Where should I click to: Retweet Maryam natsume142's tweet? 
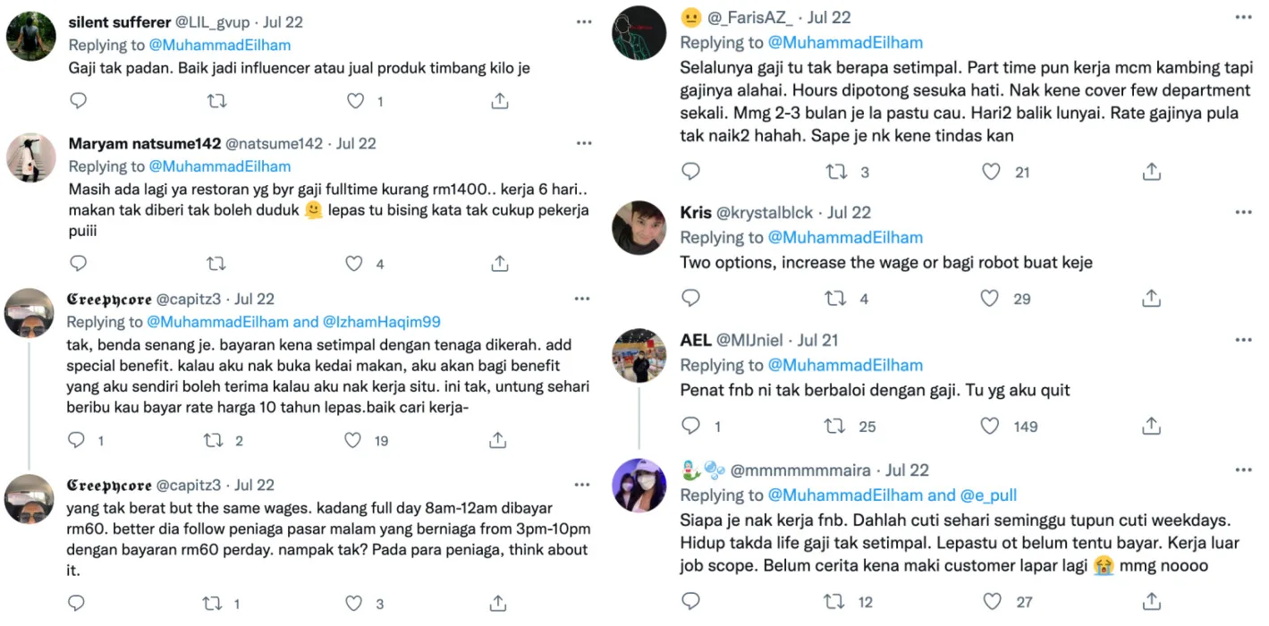coord(216,263)
